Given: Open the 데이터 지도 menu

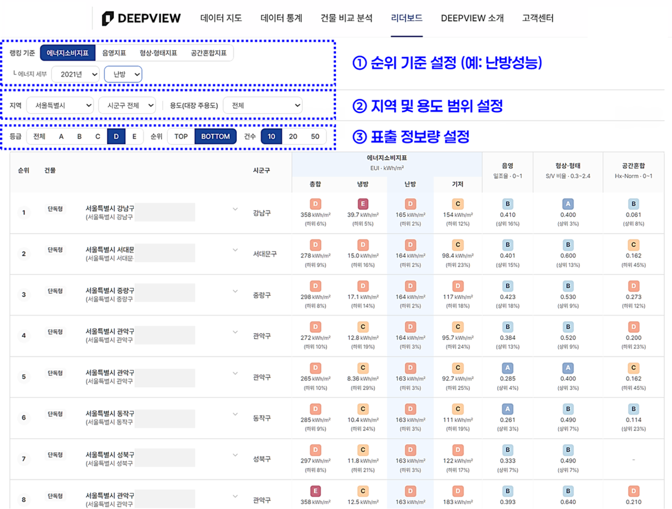Looking at the screenshot, I should (x=221, y=18).
